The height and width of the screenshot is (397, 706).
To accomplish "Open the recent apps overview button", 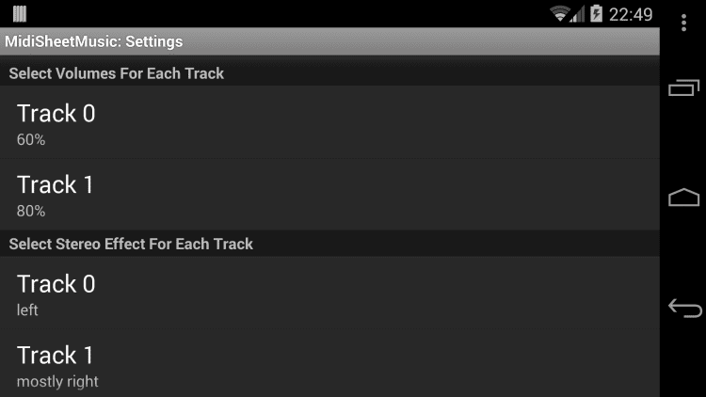I will [683, 88].
